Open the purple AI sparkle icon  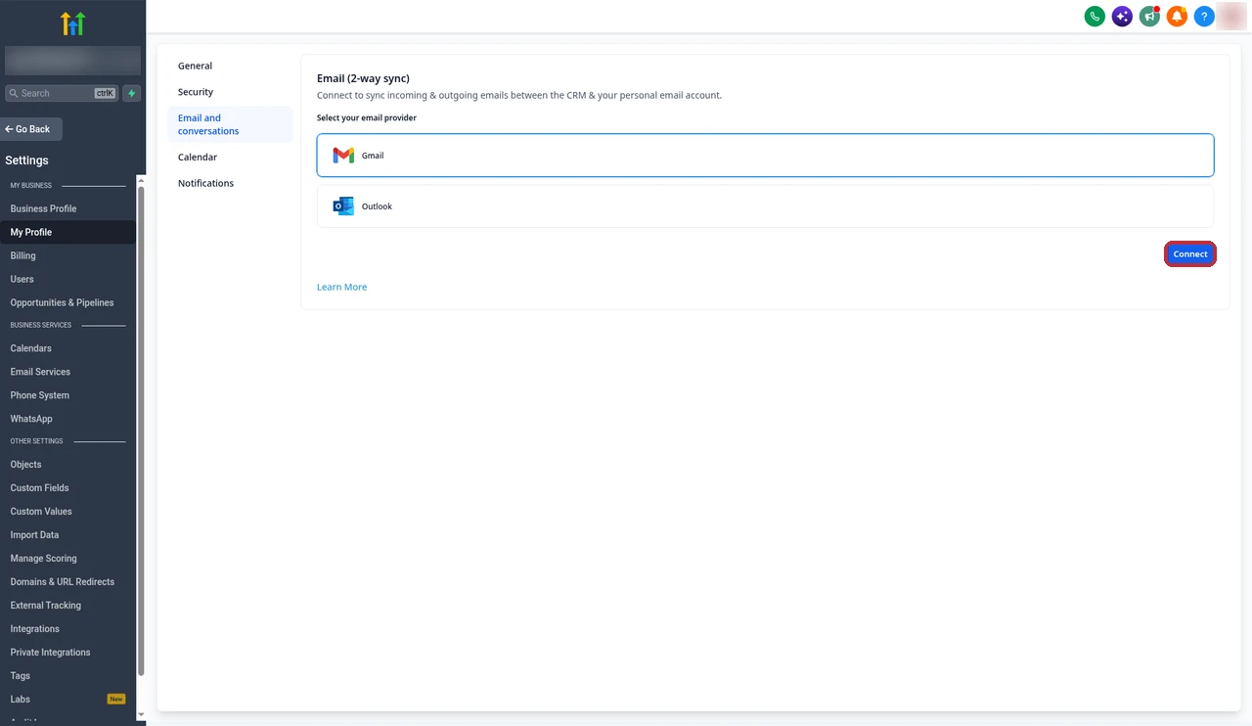1122,17
